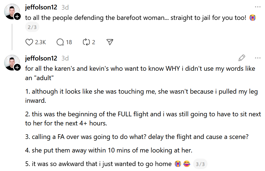Share the first post via the send icon
Image resolution: width=265 pixels, height=171 pixels.
pyautogui.click(x=110, y=42)
